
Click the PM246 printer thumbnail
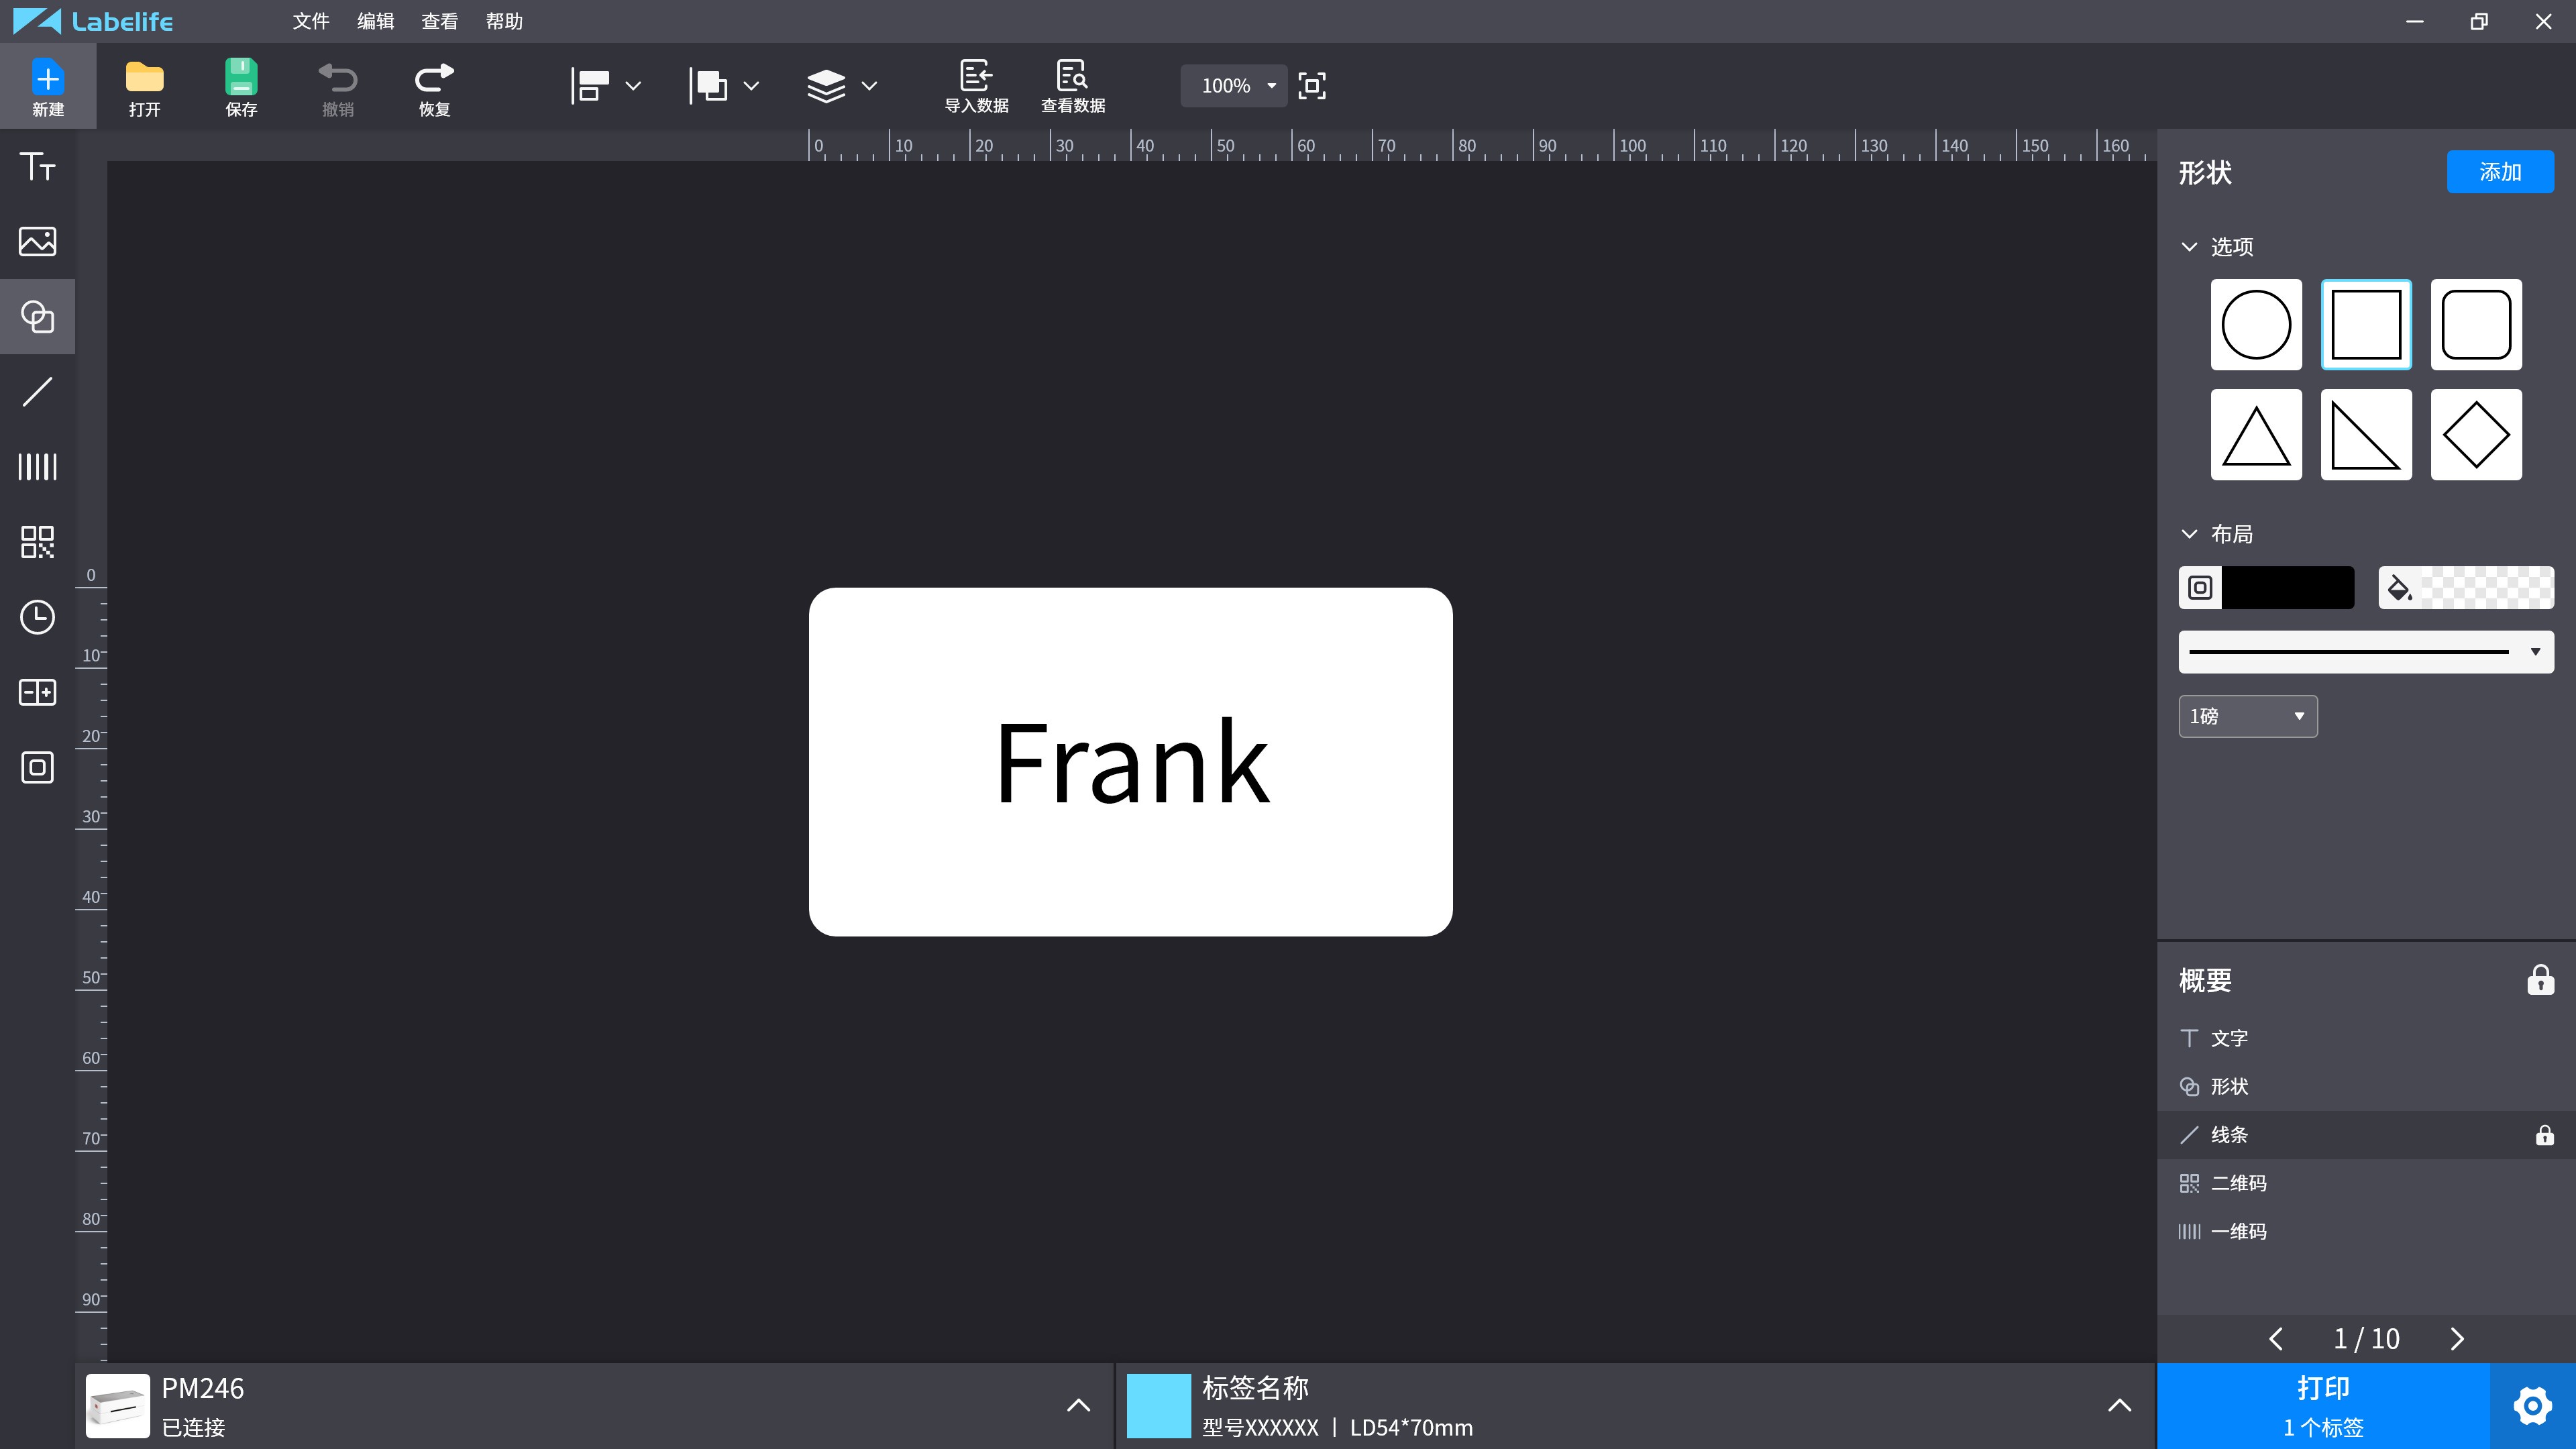[118, 1406]
